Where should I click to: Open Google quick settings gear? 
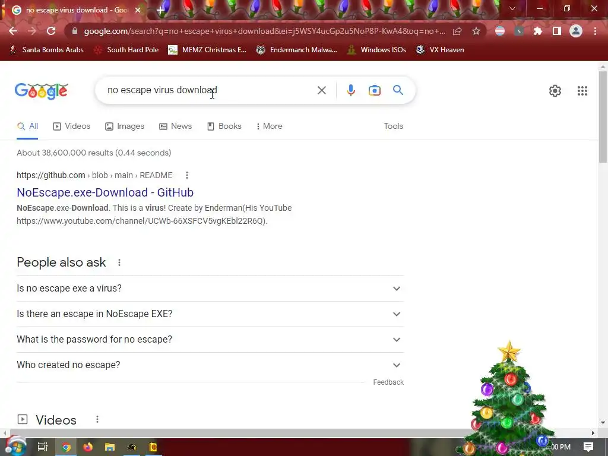555,91
